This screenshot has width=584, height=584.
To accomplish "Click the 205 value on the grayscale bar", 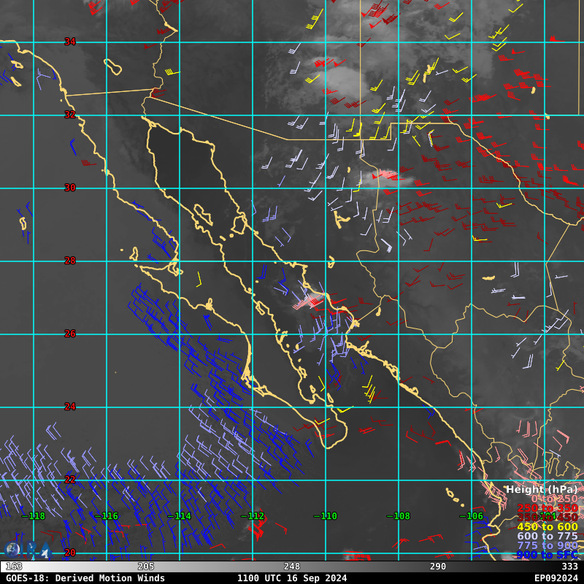I will 146,566.
